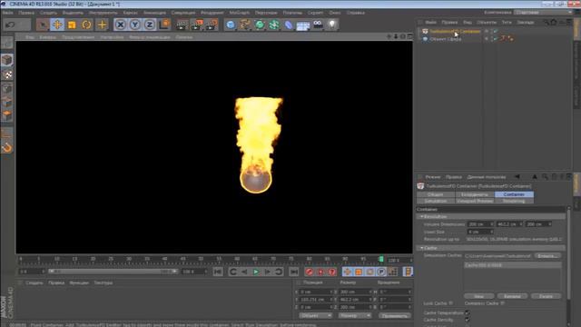Toggle Cache Density checkbox
This screenshot has width=581, height=327.
pos(468,320)
